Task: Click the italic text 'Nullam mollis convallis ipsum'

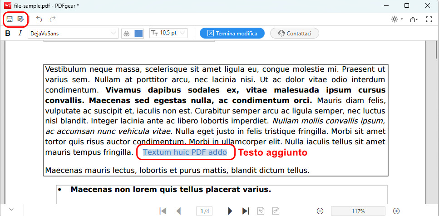Action: click(x=328, y=121)
